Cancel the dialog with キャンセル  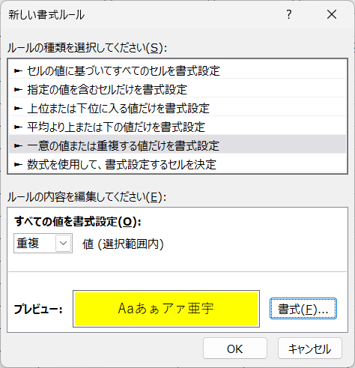coord(309,349)
